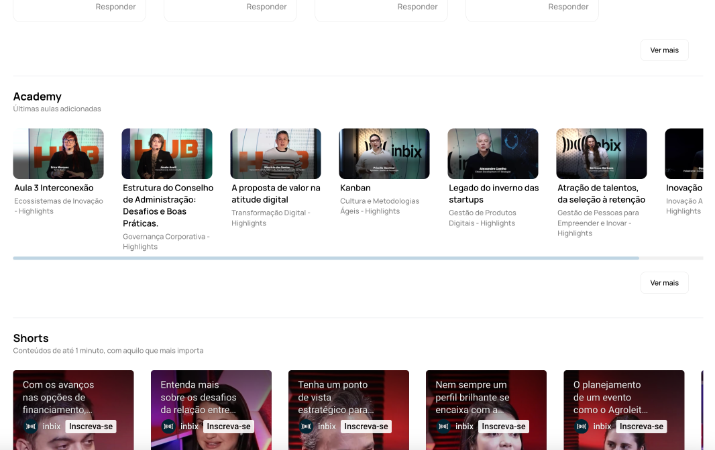The width and height of the screenshot is (715, 450).
Task: Click 'Transformação Digital - Highlights' subtitle
Action: click(271, 218)
